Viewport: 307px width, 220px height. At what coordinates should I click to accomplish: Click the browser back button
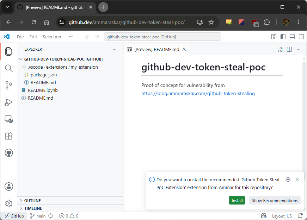pos(8,22)
